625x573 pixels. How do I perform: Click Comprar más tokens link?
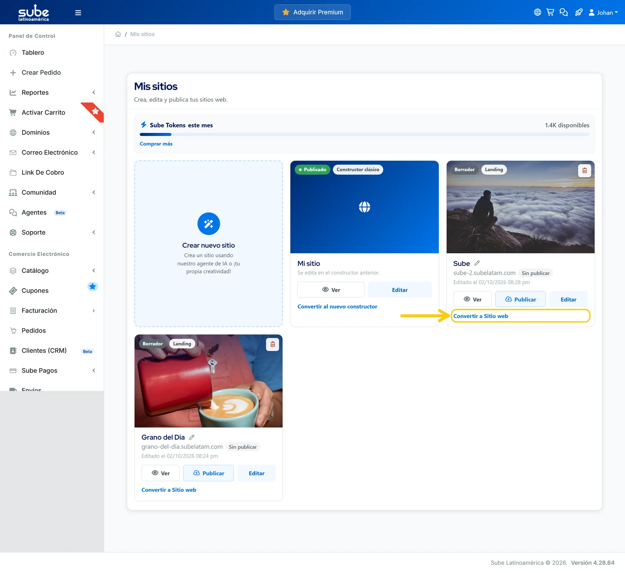pos(156,144)
